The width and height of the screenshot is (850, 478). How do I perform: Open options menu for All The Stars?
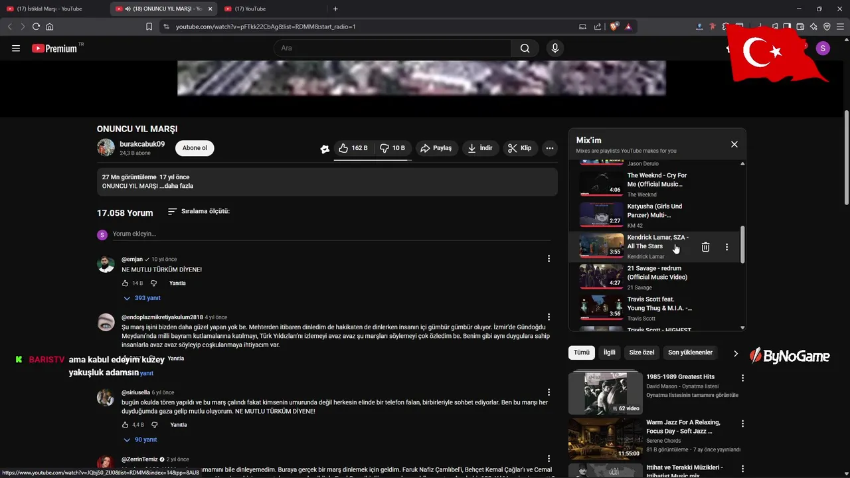click(726, 247)
